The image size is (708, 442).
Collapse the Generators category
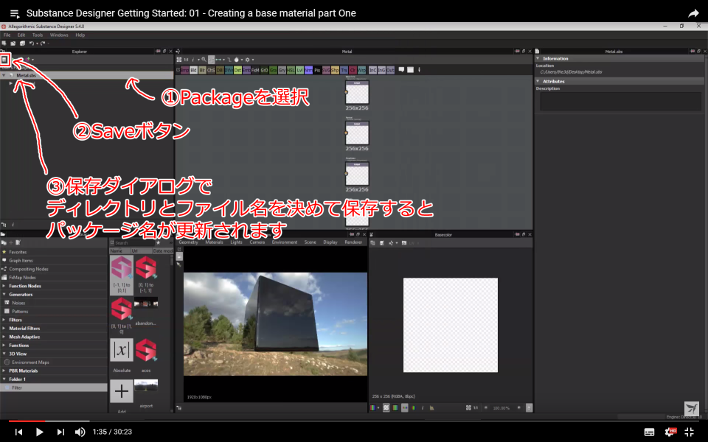point(4,295)
